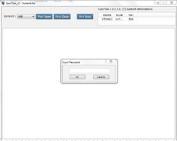177x141 pixels.
Task: Click the LAT... buyer cell
Action: (119, 19)
